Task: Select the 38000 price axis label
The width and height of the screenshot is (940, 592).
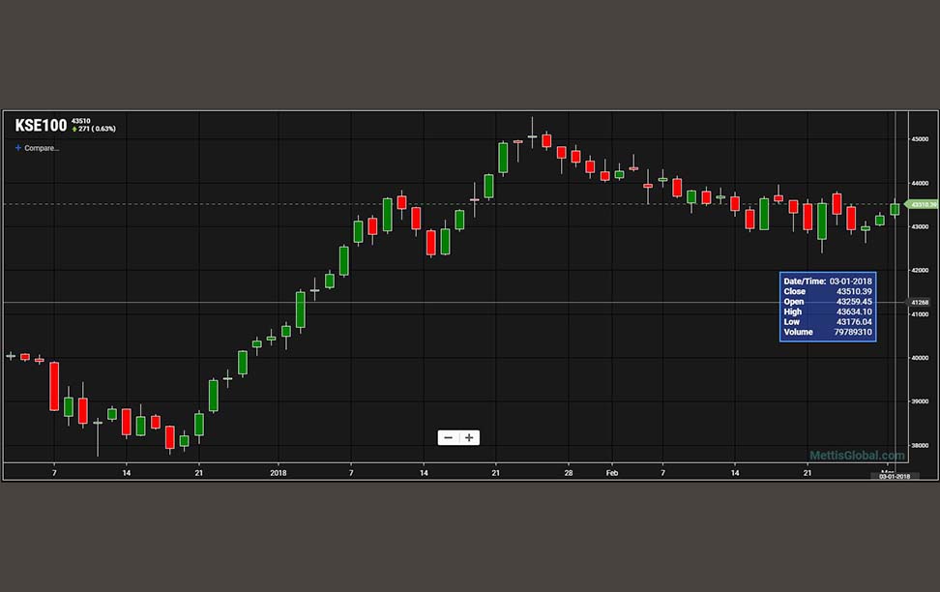Action: click(x=920, y=446)
